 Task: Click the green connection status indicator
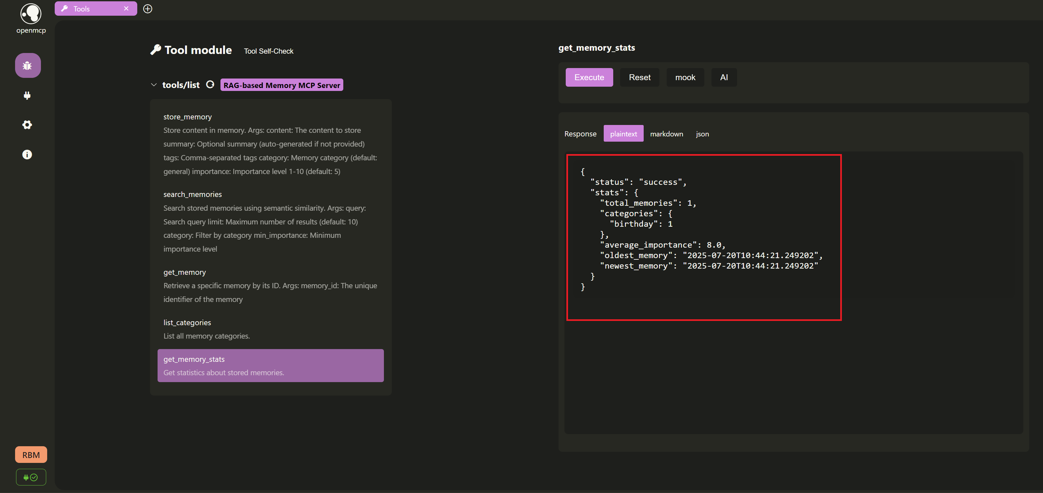point(31,477)
